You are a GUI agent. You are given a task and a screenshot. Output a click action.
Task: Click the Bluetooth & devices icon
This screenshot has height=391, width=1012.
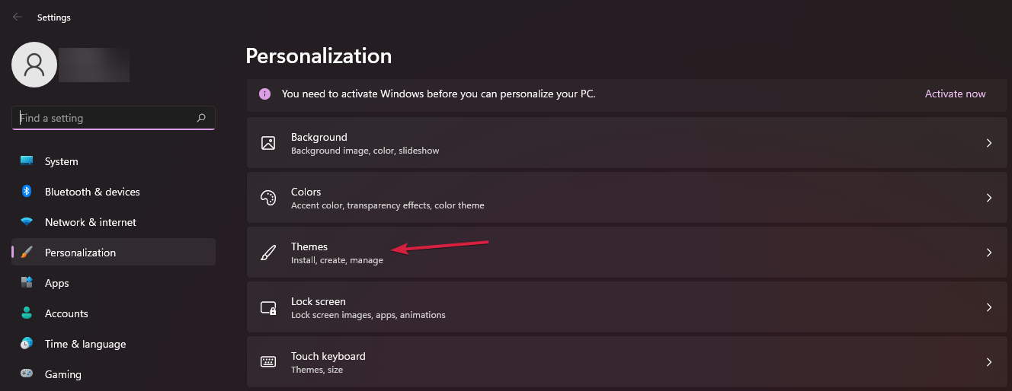coord(27,192)
